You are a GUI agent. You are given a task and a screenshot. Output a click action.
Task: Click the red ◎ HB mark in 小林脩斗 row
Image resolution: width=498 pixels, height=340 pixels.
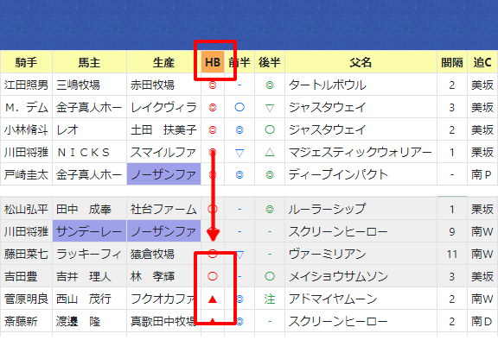(x=213, y=130)
